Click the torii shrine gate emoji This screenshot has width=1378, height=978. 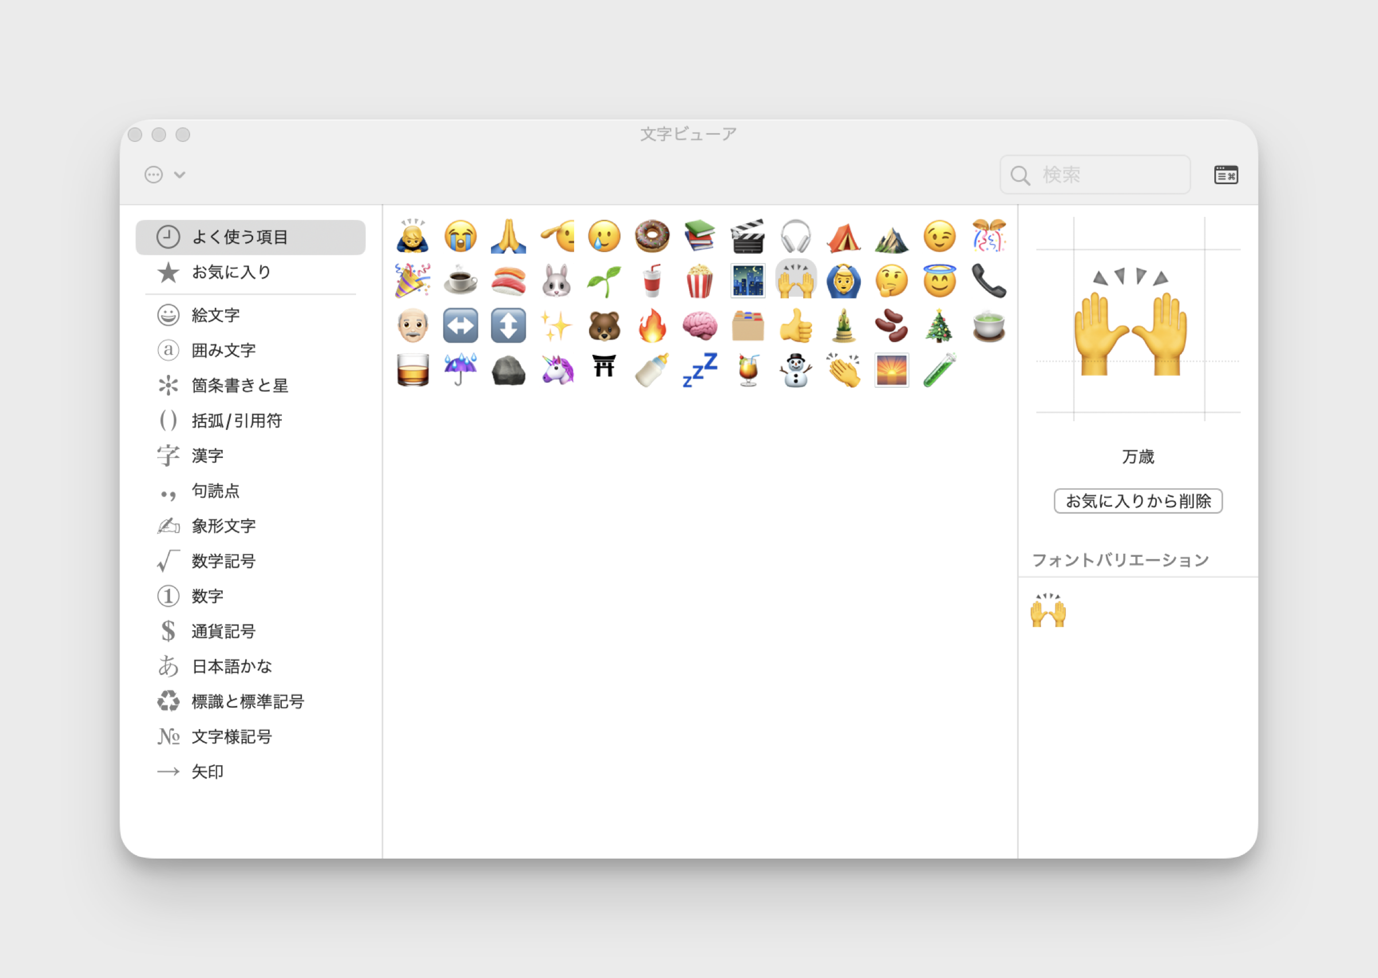click(x=603, y=367)
